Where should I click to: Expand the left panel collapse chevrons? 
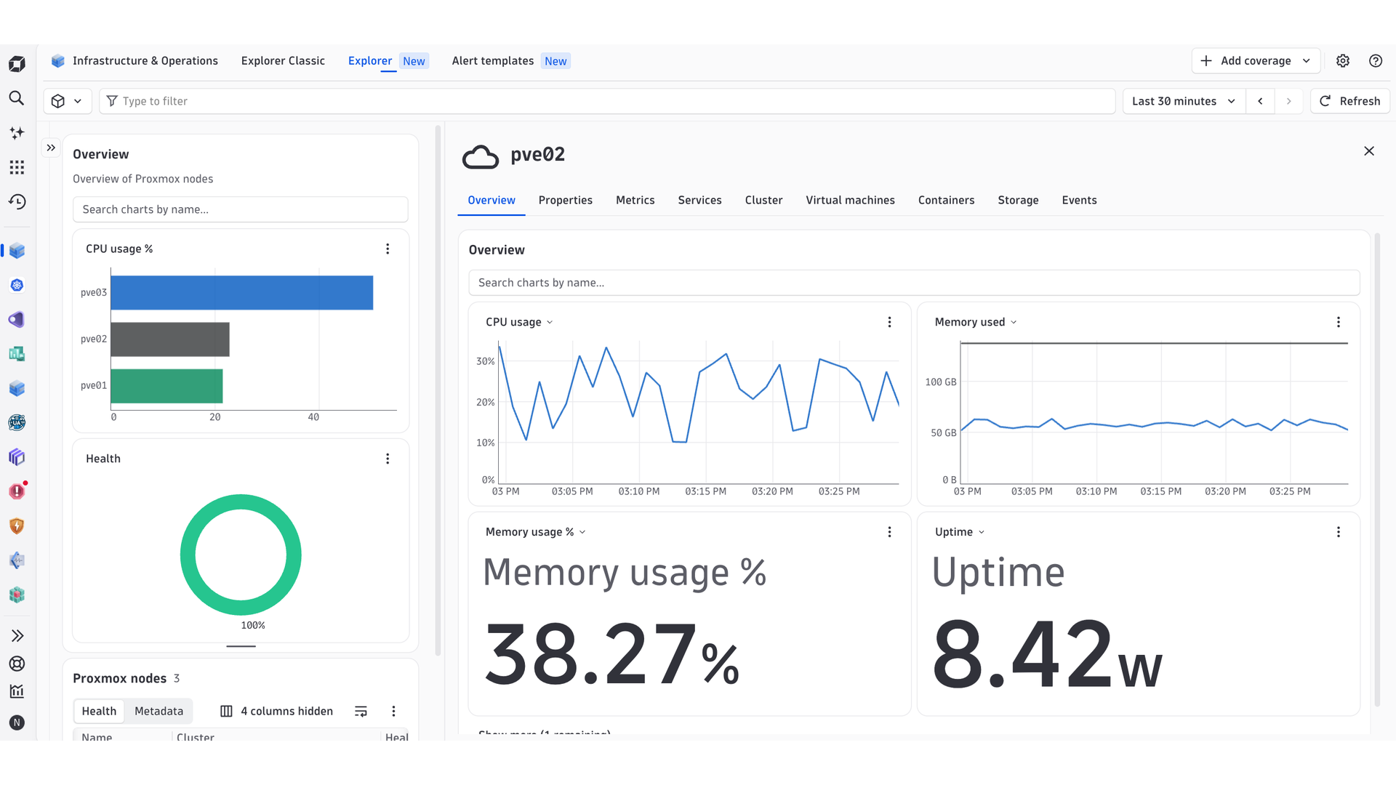51,148
